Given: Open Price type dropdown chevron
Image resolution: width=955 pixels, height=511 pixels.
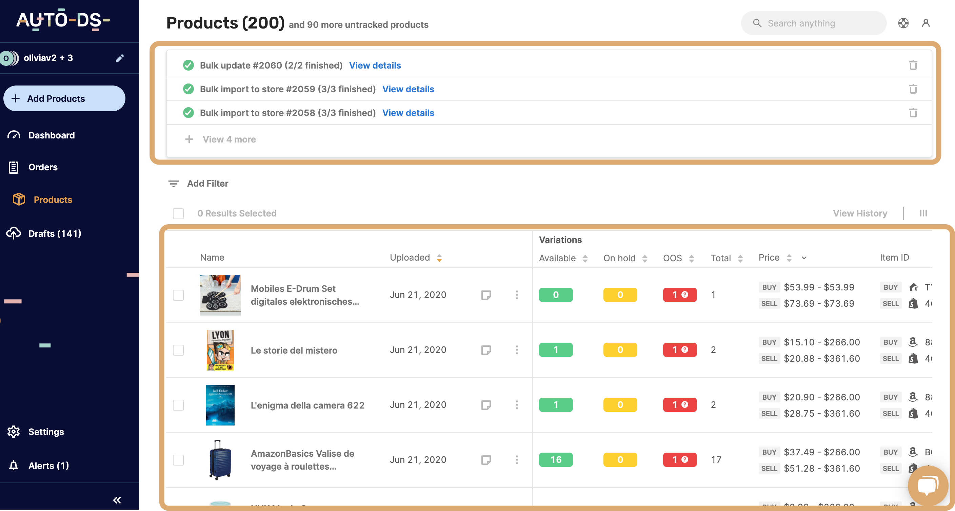Looking at the screenshot, I should click(x=804, y=258).
